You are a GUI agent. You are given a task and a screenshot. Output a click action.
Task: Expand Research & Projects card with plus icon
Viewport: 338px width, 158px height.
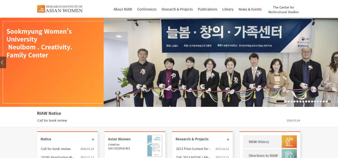(228, 139)
